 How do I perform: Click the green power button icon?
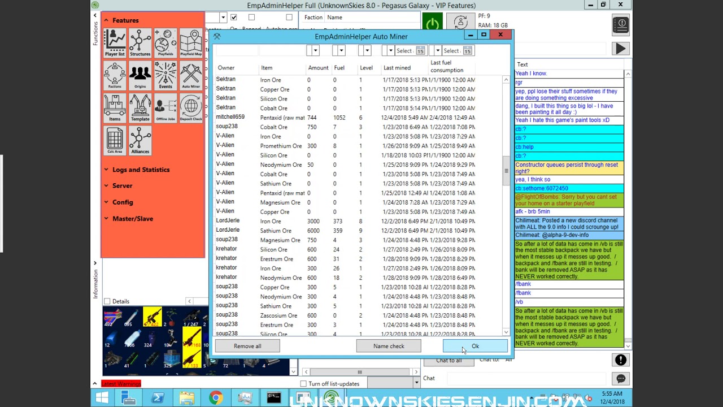click(x=433, y=23)
